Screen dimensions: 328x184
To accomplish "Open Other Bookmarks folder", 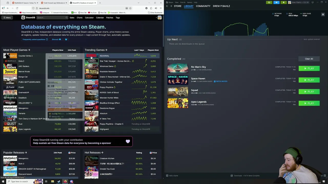I will click(x=155, y=13).
